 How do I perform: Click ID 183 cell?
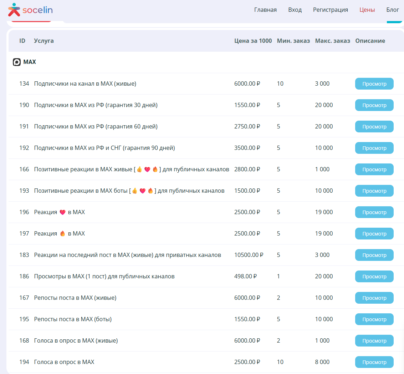(x=24, y=255)
